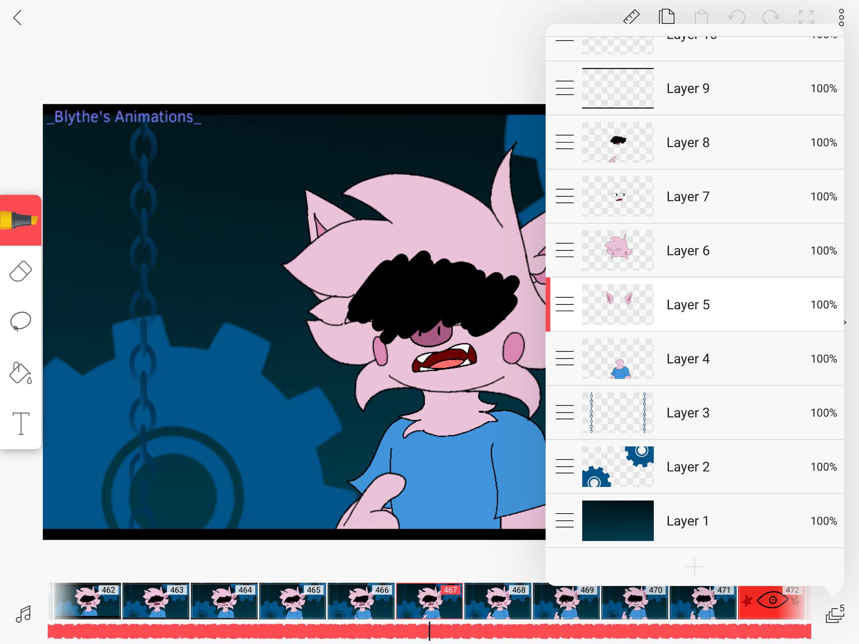The image size is (859, 644).
Task: Select Layer 9 thumbnail
Action: coord(618,88)
